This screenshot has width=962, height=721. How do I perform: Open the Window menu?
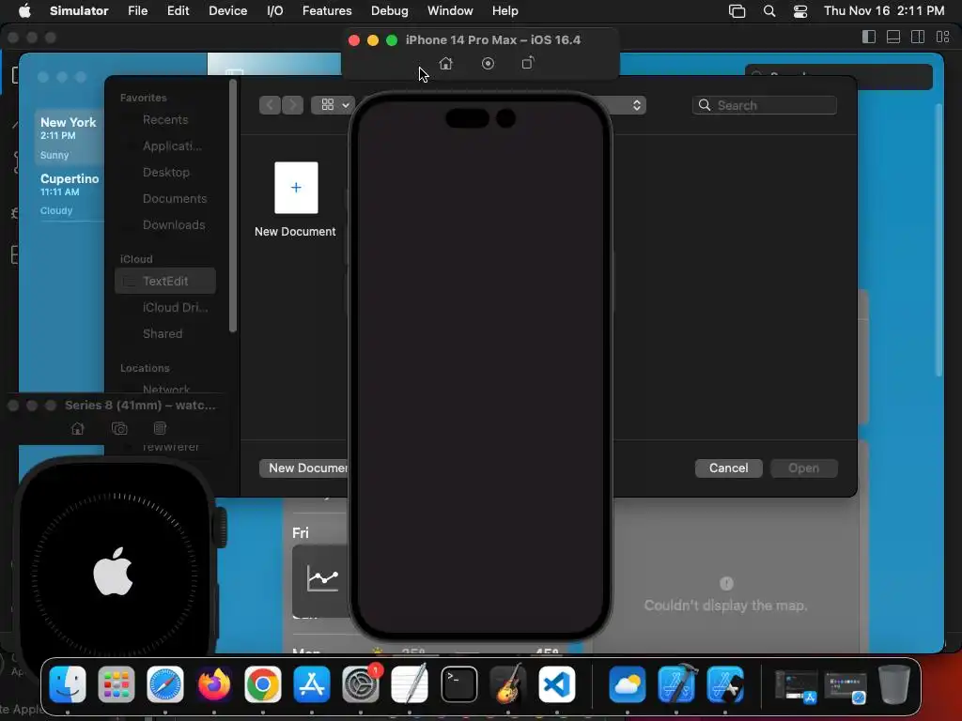point(450,10)
